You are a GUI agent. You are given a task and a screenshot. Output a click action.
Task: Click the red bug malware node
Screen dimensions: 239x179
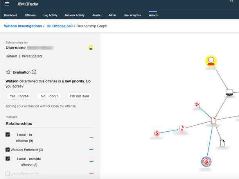click(x=198, y=104)
